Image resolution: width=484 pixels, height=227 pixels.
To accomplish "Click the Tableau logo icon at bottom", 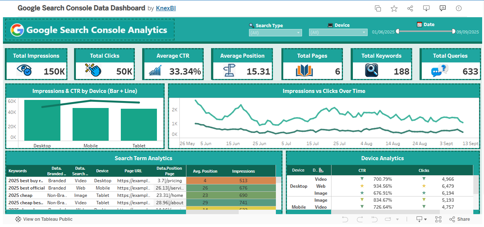I will pyautogui.click(x=18, y=219).
